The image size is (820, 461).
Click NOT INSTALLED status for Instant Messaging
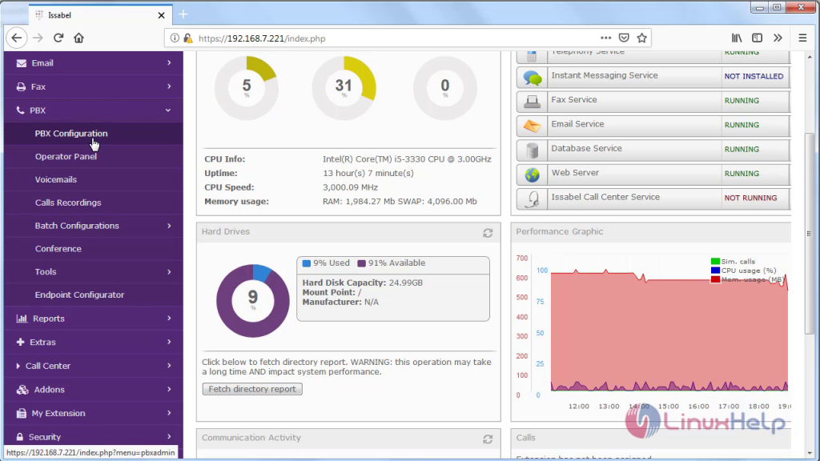pos(754,76)
